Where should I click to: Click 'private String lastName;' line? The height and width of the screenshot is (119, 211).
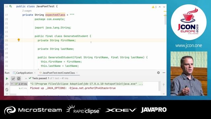(56, 49)
